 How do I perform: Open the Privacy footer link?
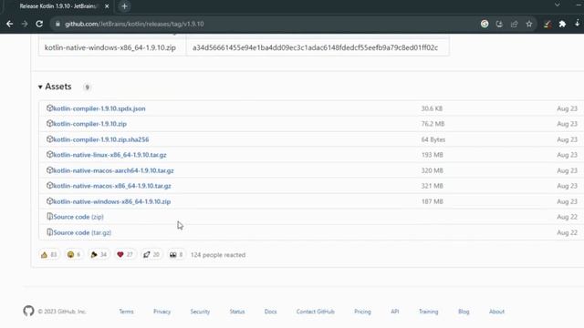tap(162, 312)
